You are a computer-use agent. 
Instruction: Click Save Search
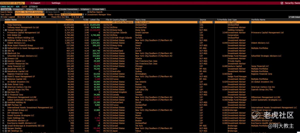(x=52, y=12)
